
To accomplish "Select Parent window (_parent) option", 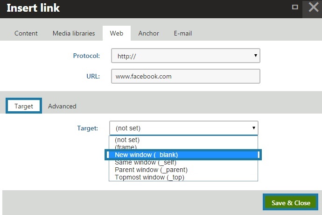I will tap(151, 170).
